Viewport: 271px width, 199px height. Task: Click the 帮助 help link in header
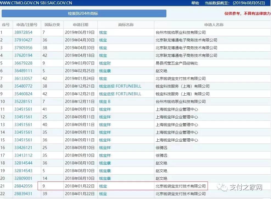[x=195, y=3]
